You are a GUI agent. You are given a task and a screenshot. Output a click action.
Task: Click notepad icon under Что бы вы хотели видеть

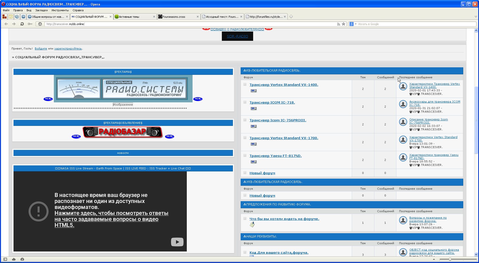[x=252, y=224]
